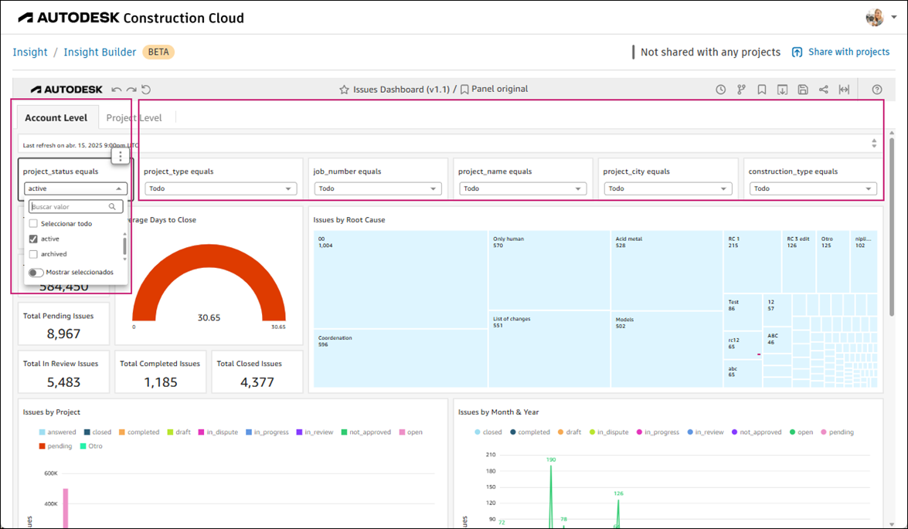Click the bookmark icon in the toolbar

tap(761, 89)
